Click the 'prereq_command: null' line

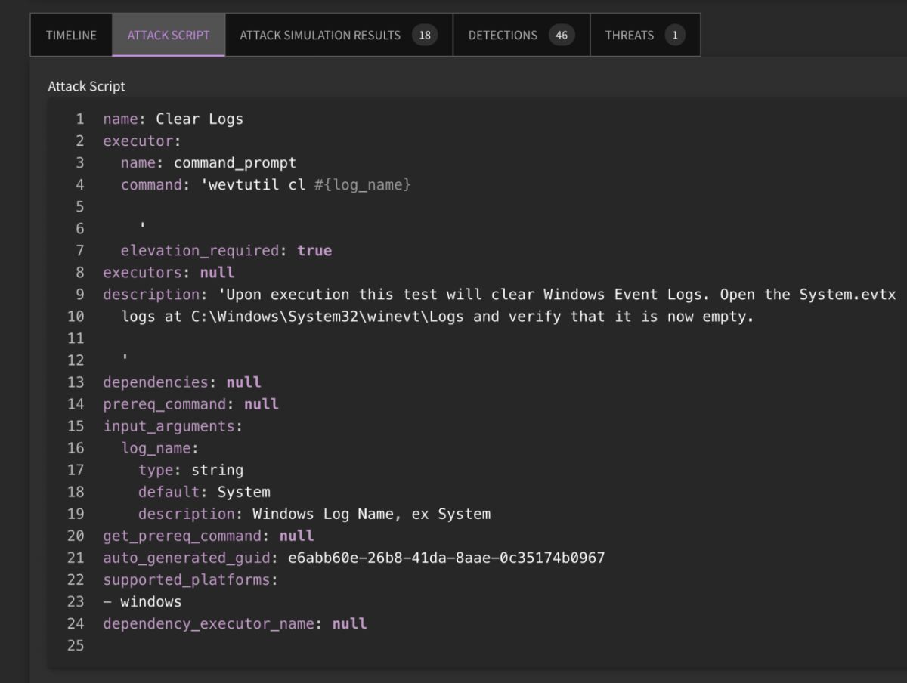pos(190,404)
